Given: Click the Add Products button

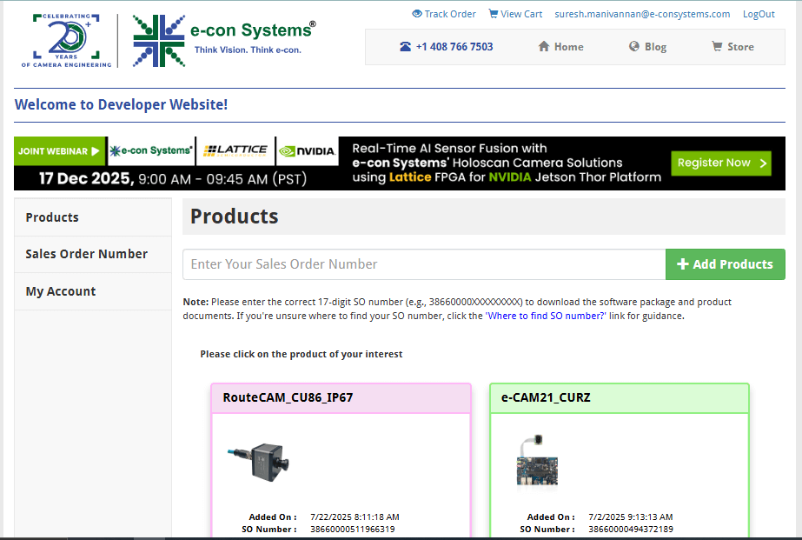Looking at the screenshot, I should pyautogui.click(x=726, y=264).
